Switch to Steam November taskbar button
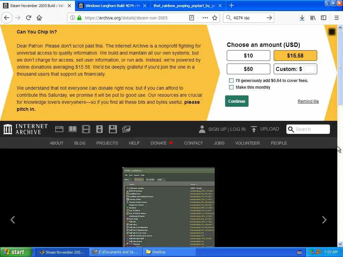Viewport: 343px width, 257px height. coord(62,252)
